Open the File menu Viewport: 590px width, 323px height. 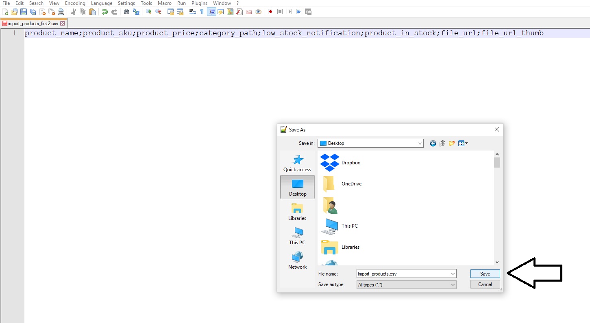pyautogui.click(x=6, y=3)
